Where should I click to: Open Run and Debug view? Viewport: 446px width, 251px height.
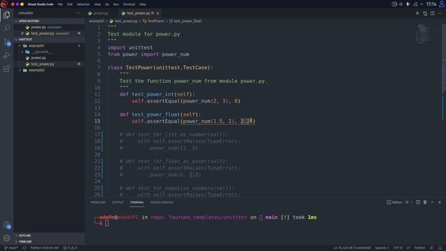point(6,55)
